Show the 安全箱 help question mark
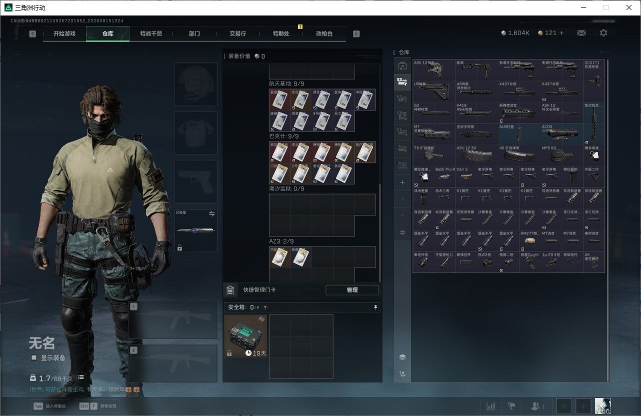 pyautogui.click(x=265, y=307)
